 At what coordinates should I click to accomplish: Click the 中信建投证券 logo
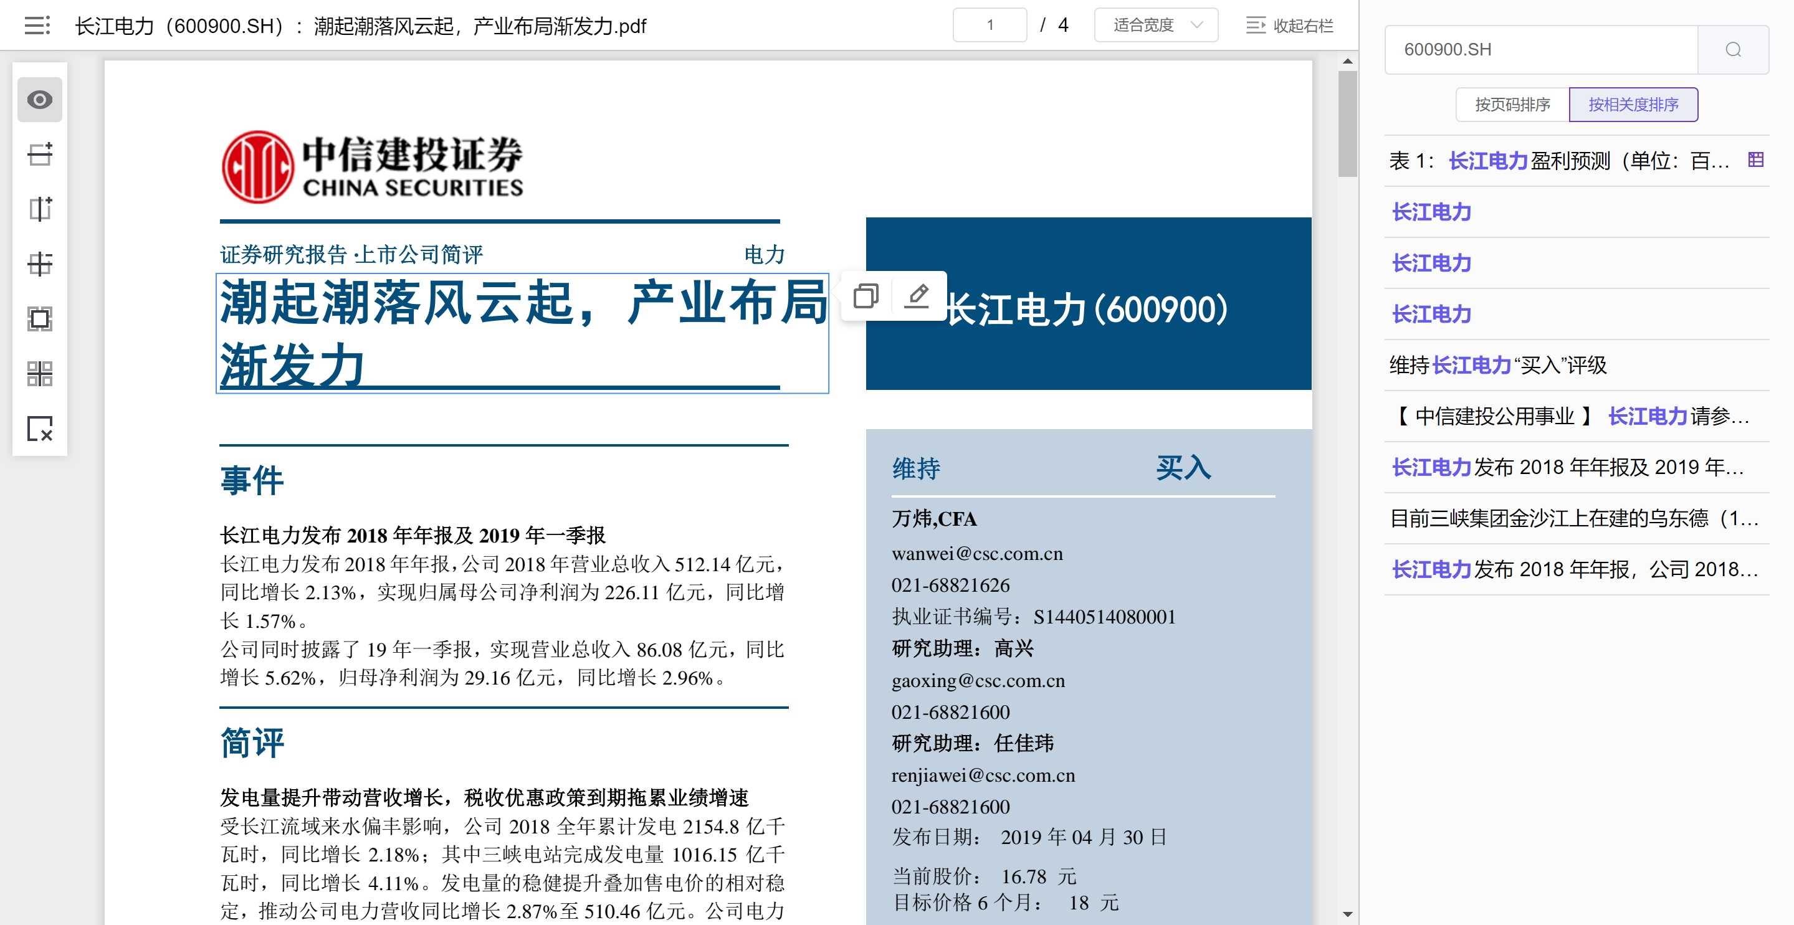click(373, 167)
